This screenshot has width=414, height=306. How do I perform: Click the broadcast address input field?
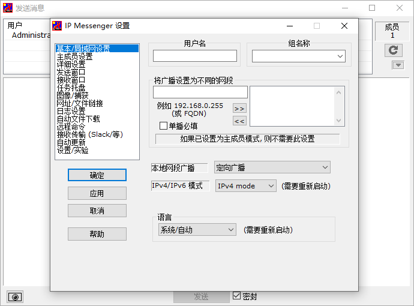coord(200,92)
